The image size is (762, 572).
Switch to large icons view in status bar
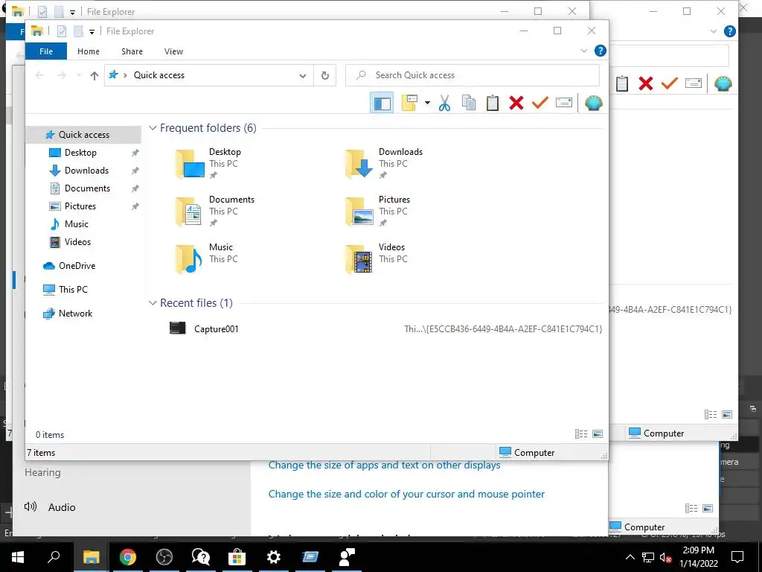click(x=598, y=434)
